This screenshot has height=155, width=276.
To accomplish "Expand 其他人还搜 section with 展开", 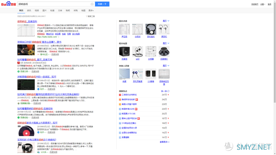I will [x=166, y=66].
